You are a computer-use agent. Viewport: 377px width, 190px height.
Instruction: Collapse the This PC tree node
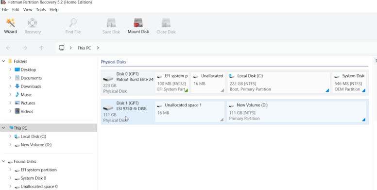click(3, 128)
